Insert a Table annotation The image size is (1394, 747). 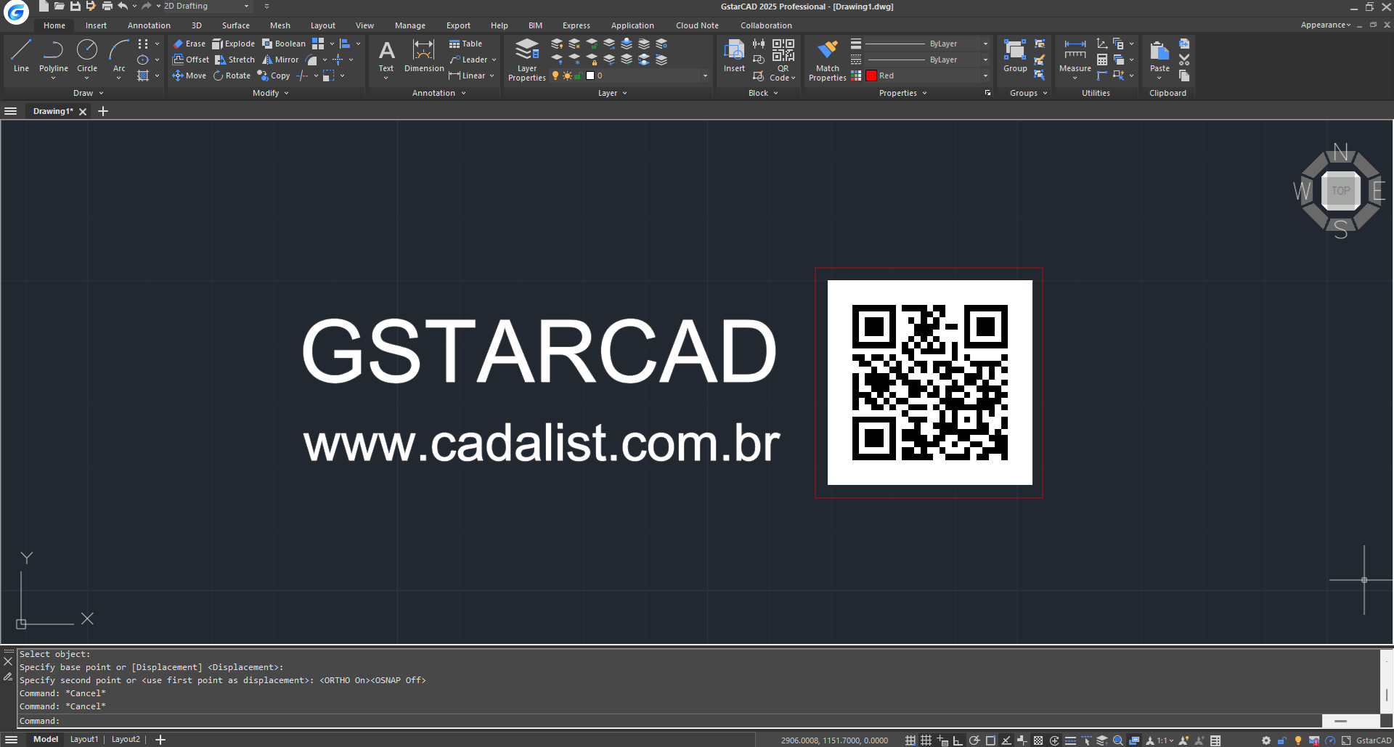click(465, 44)
